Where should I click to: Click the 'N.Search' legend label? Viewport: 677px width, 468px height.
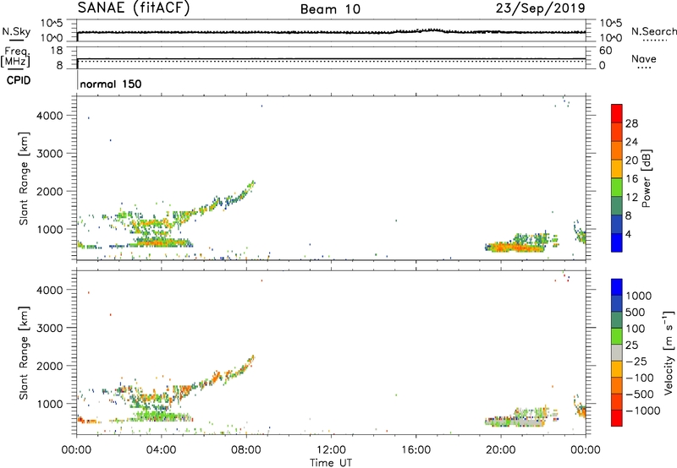tap(653, 31)
